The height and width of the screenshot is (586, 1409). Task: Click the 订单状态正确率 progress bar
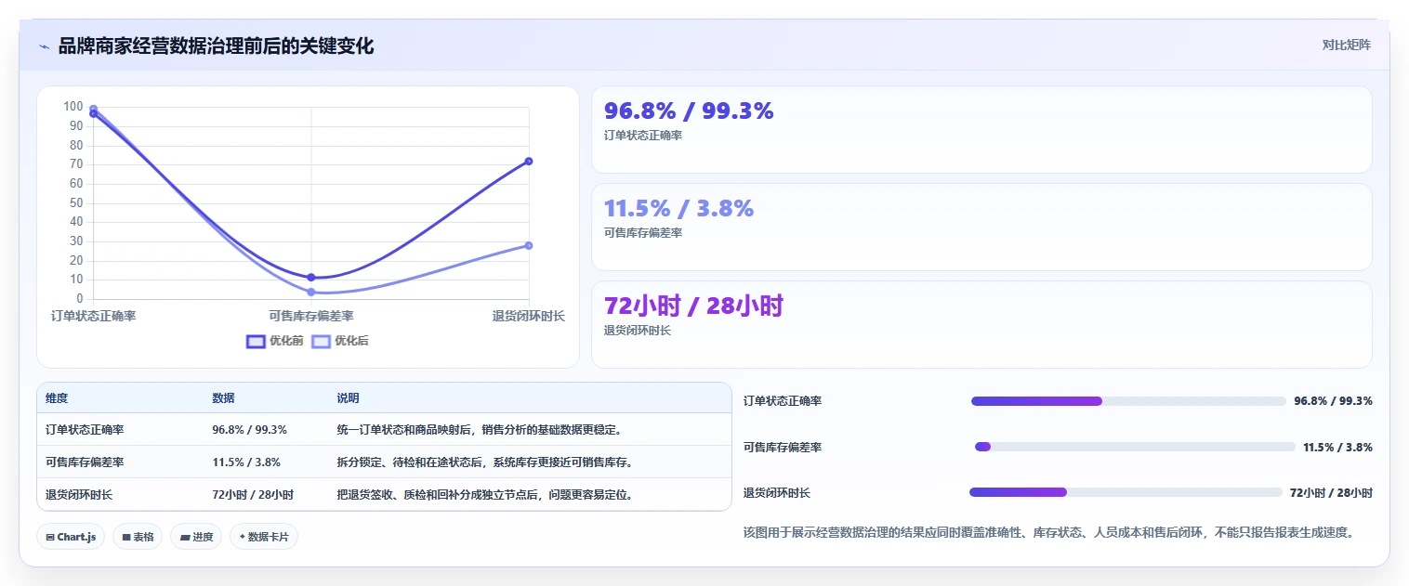(x=1128, y=401)
